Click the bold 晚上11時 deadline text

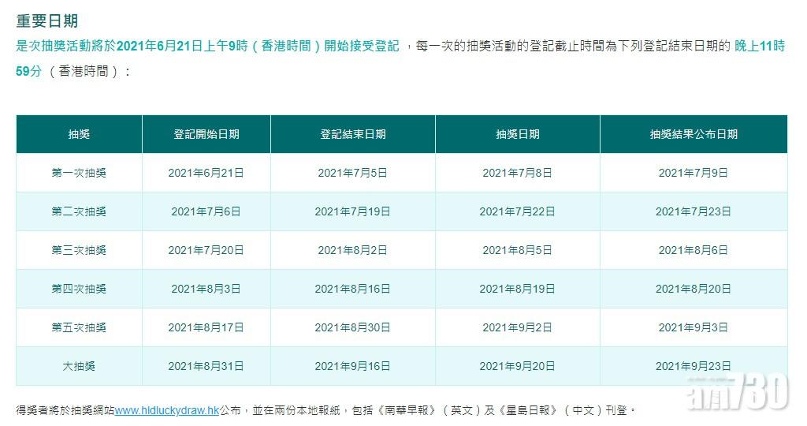click(x=759, y=47)
